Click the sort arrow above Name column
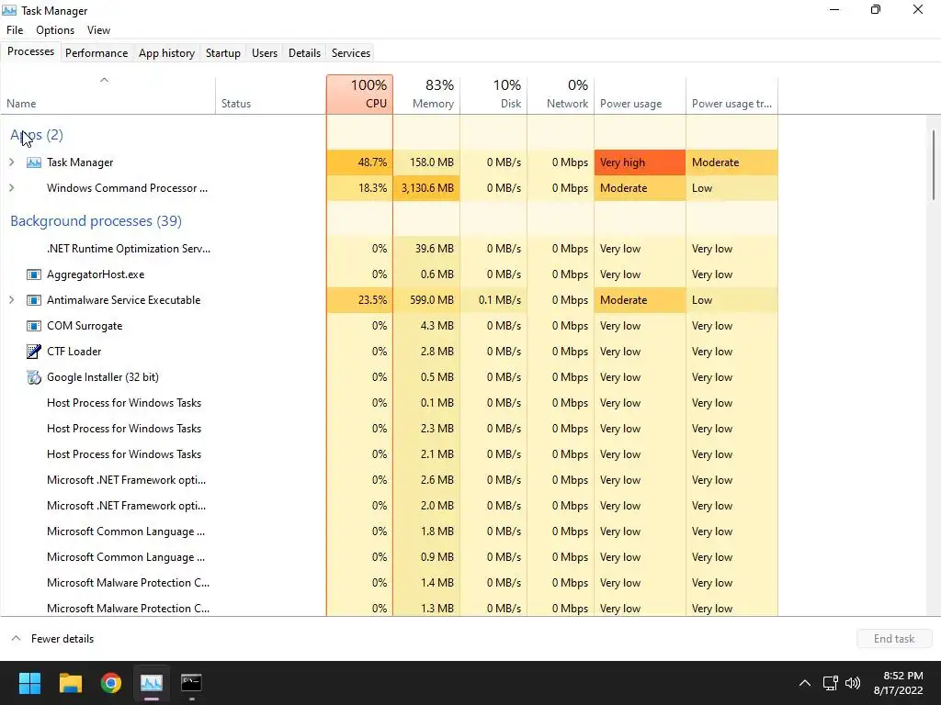The height and width of the screenshot is (705, 941). pyautogui.click(x=104, y=80)
